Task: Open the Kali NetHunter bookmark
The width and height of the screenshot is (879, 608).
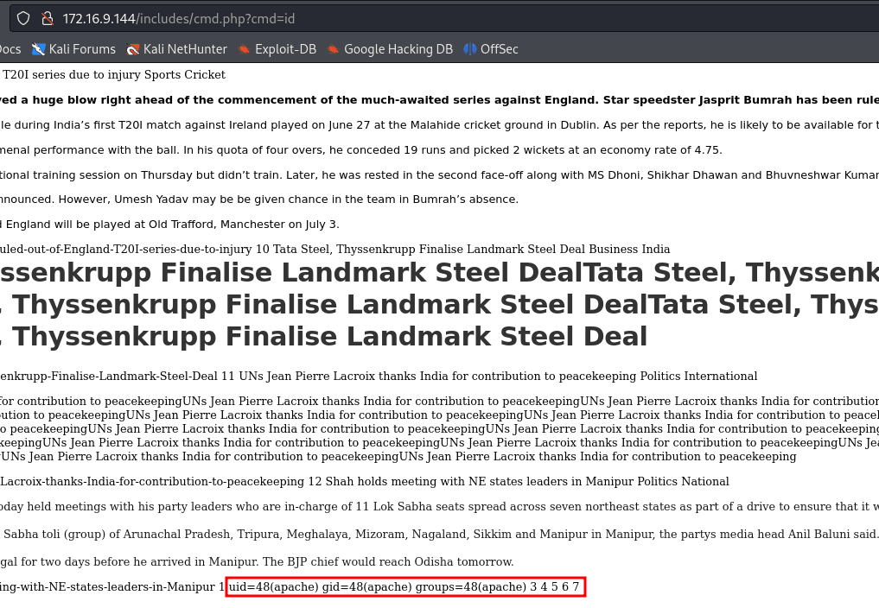Action: pyautogui.click(x=186, y=49)
